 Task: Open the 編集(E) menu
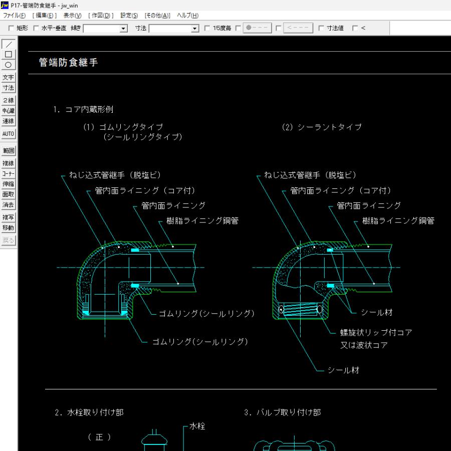tap(44, 16)
